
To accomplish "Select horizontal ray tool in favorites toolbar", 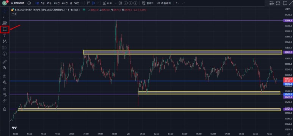I will click(x=278, y=3).
